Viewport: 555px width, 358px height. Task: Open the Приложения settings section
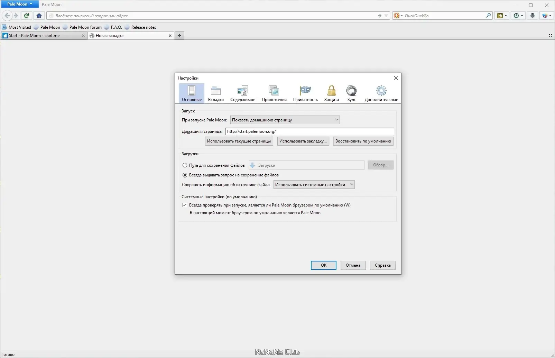(x=274, y=93)
